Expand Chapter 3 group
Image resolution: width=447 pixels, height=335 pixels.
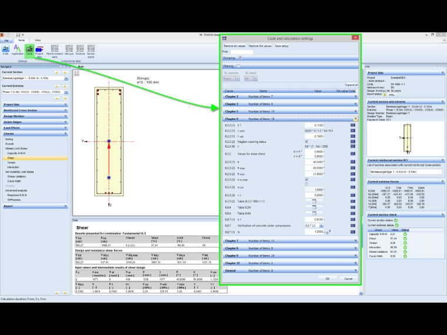tap(355, 104)
